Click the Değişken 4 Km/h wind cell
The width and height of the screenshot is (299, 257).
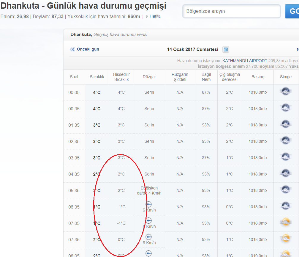[149, 190]
